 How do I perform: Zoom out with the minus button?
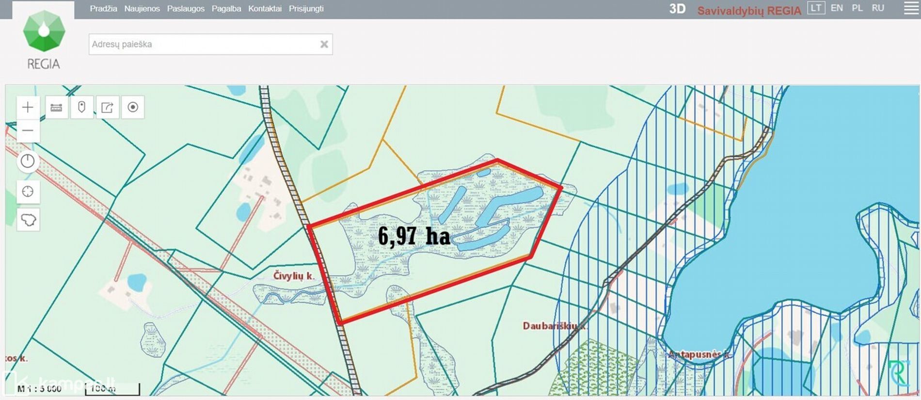click(x=28, y=130)
